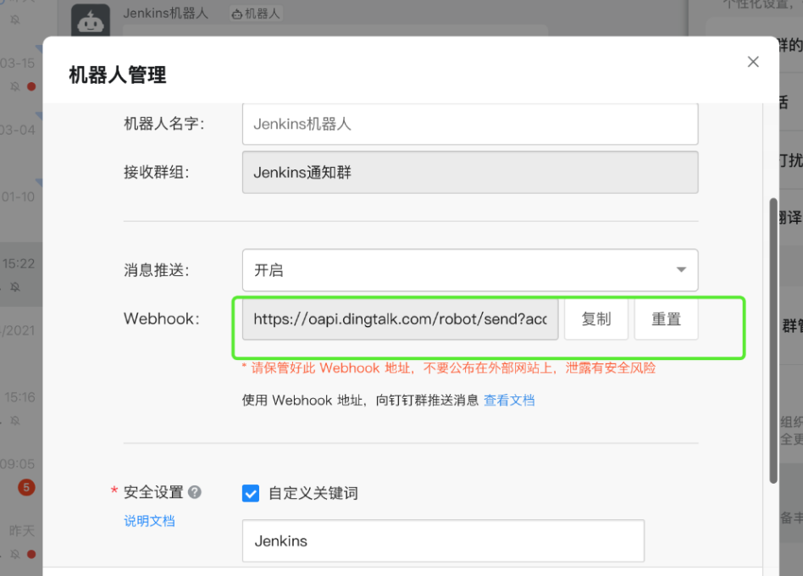
Task: Close the 机器人管理 dialog with the X icon
Action: pyautogui.click(x=753, y=62)
